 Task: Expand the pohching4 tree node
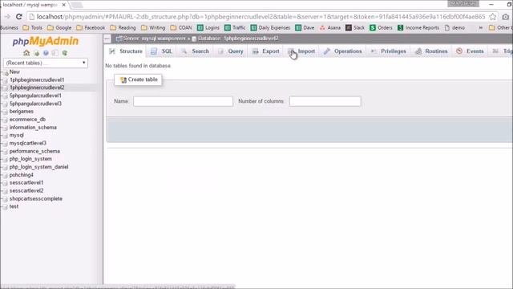5,176
